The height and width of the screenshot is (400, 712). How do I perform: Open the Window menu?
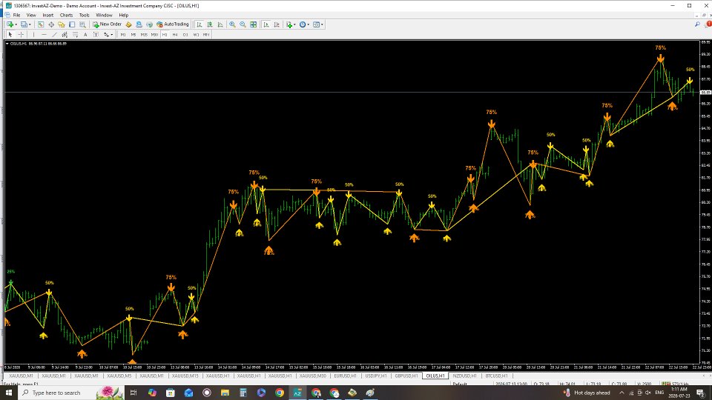click(104, 15)
